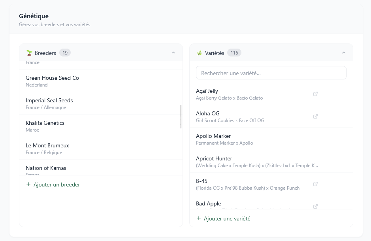The height and width of the screenshot is (241, 371).
Task: Click Girl Scoot Cookies x Face Off OG text
Action: pyautogui.click(x=230, y=120)
